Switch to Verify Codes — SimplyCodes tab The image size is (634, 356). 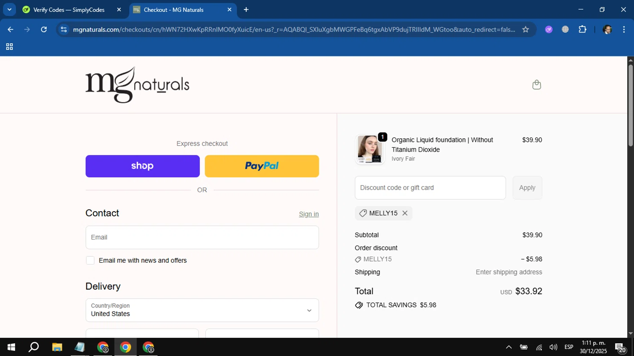(x=68, y=10)
